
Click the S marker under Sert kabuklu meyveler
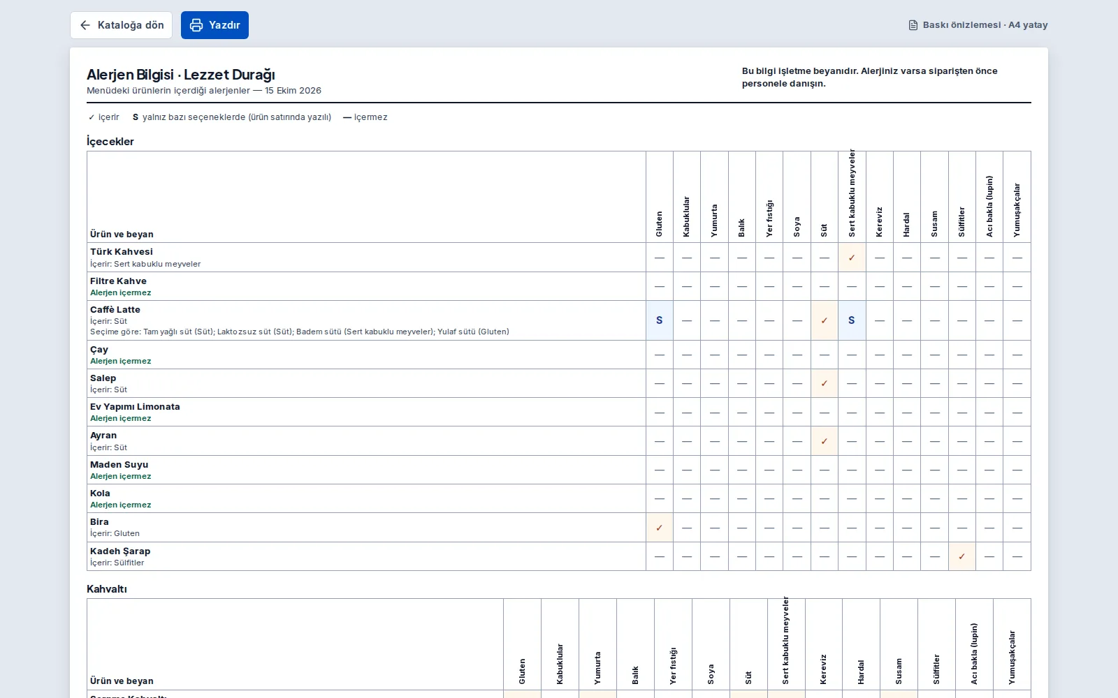coord(852,320)
